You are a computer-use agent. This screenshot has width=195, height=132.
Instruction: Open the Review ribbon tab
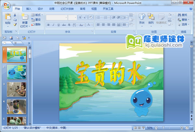pyautogui.click(x=83, y=9)
